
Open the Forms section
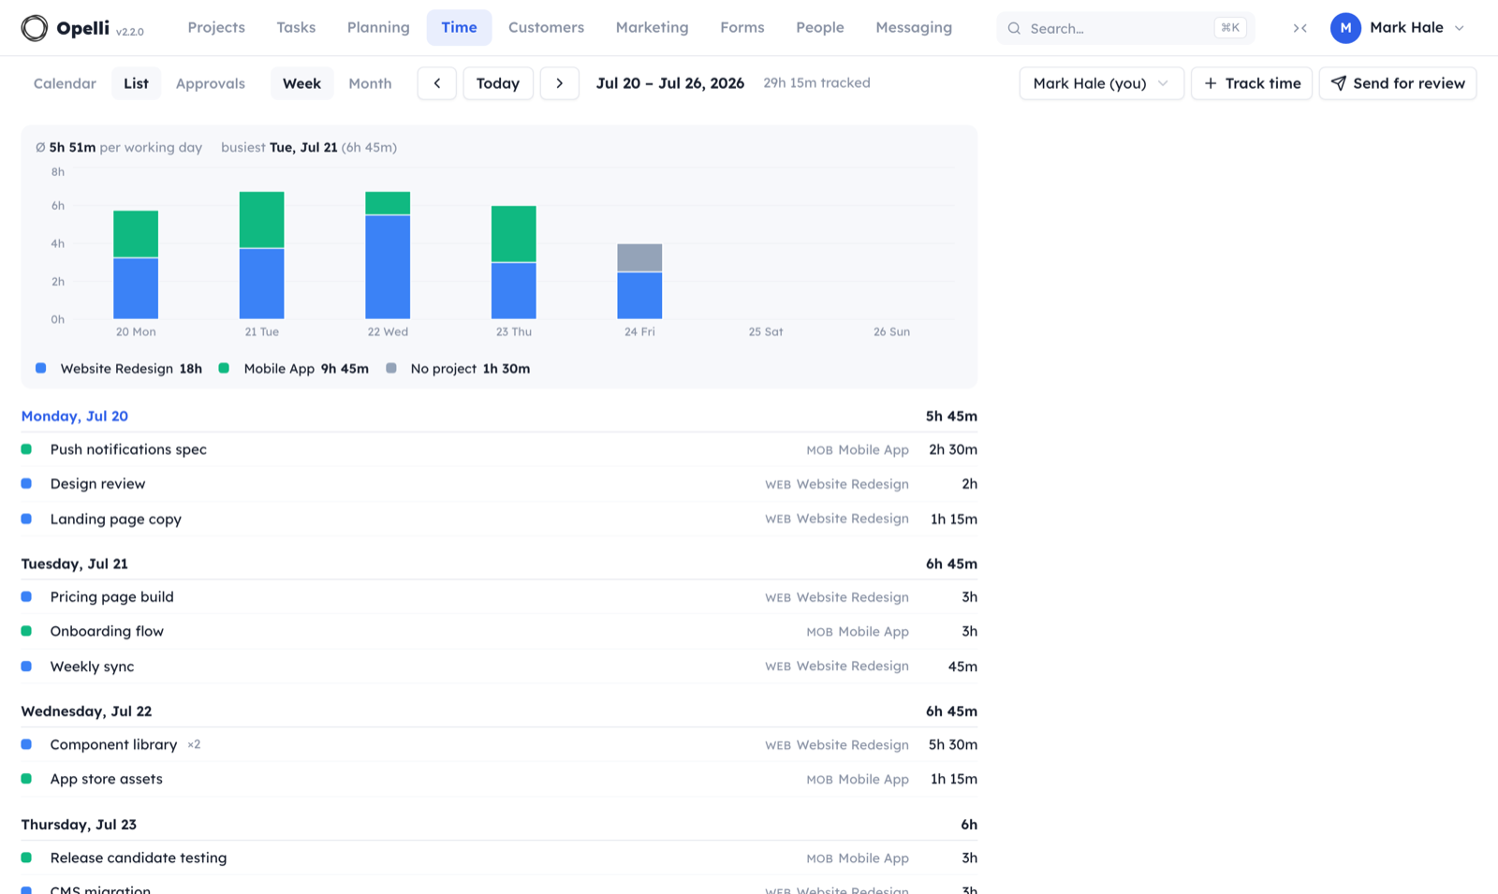(742, 28)
